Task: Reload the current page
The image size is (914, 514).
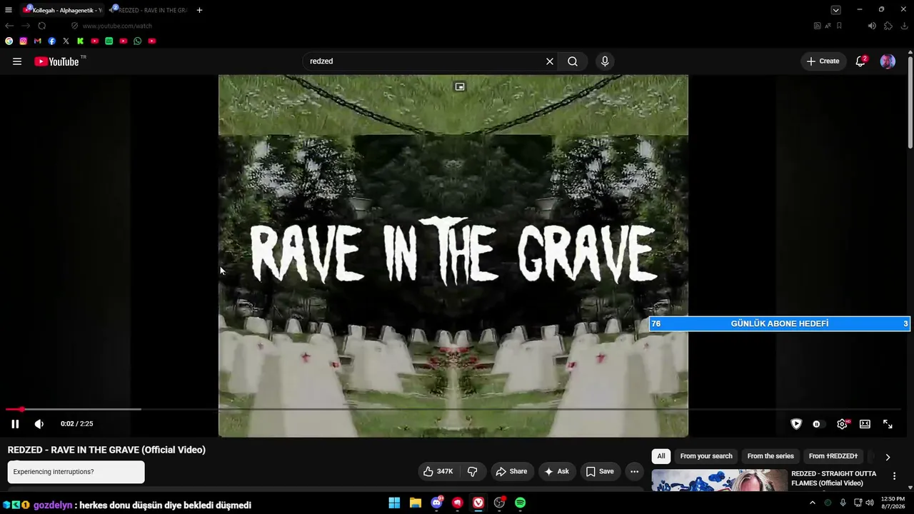Action: pos(41,26)
